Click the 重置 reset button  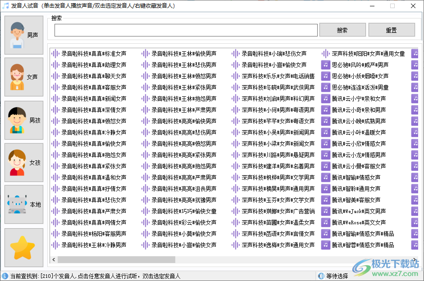click(392, 30)
